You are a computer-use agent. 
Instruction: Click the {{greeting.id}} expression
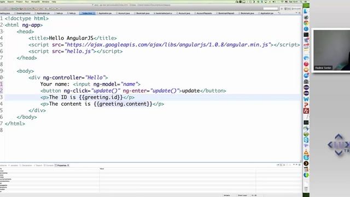coord(101,97)
